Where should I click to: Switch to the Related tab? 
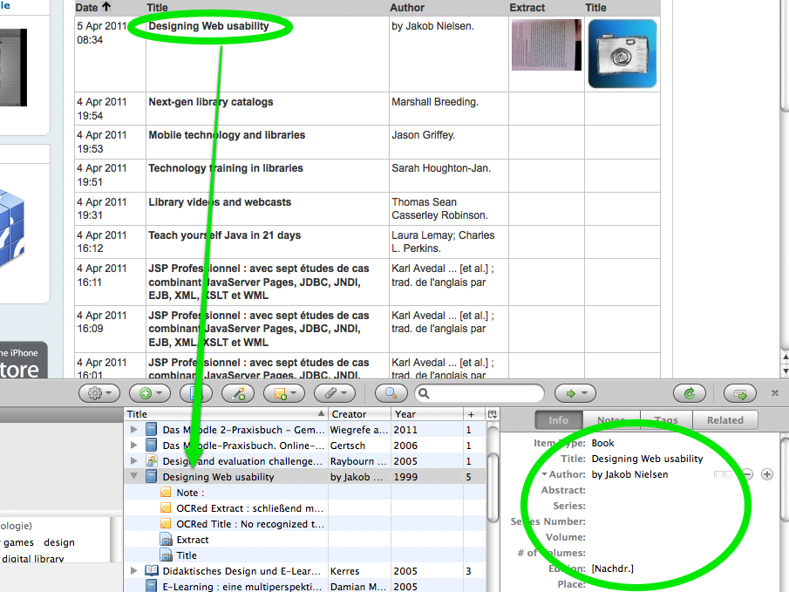(724, 420)
